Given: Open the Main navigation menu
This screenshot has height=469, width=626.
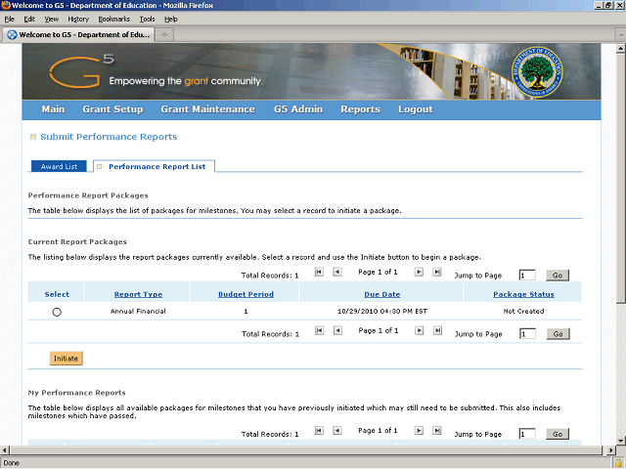Looking at the screenshot, I should tap(53, 109).
